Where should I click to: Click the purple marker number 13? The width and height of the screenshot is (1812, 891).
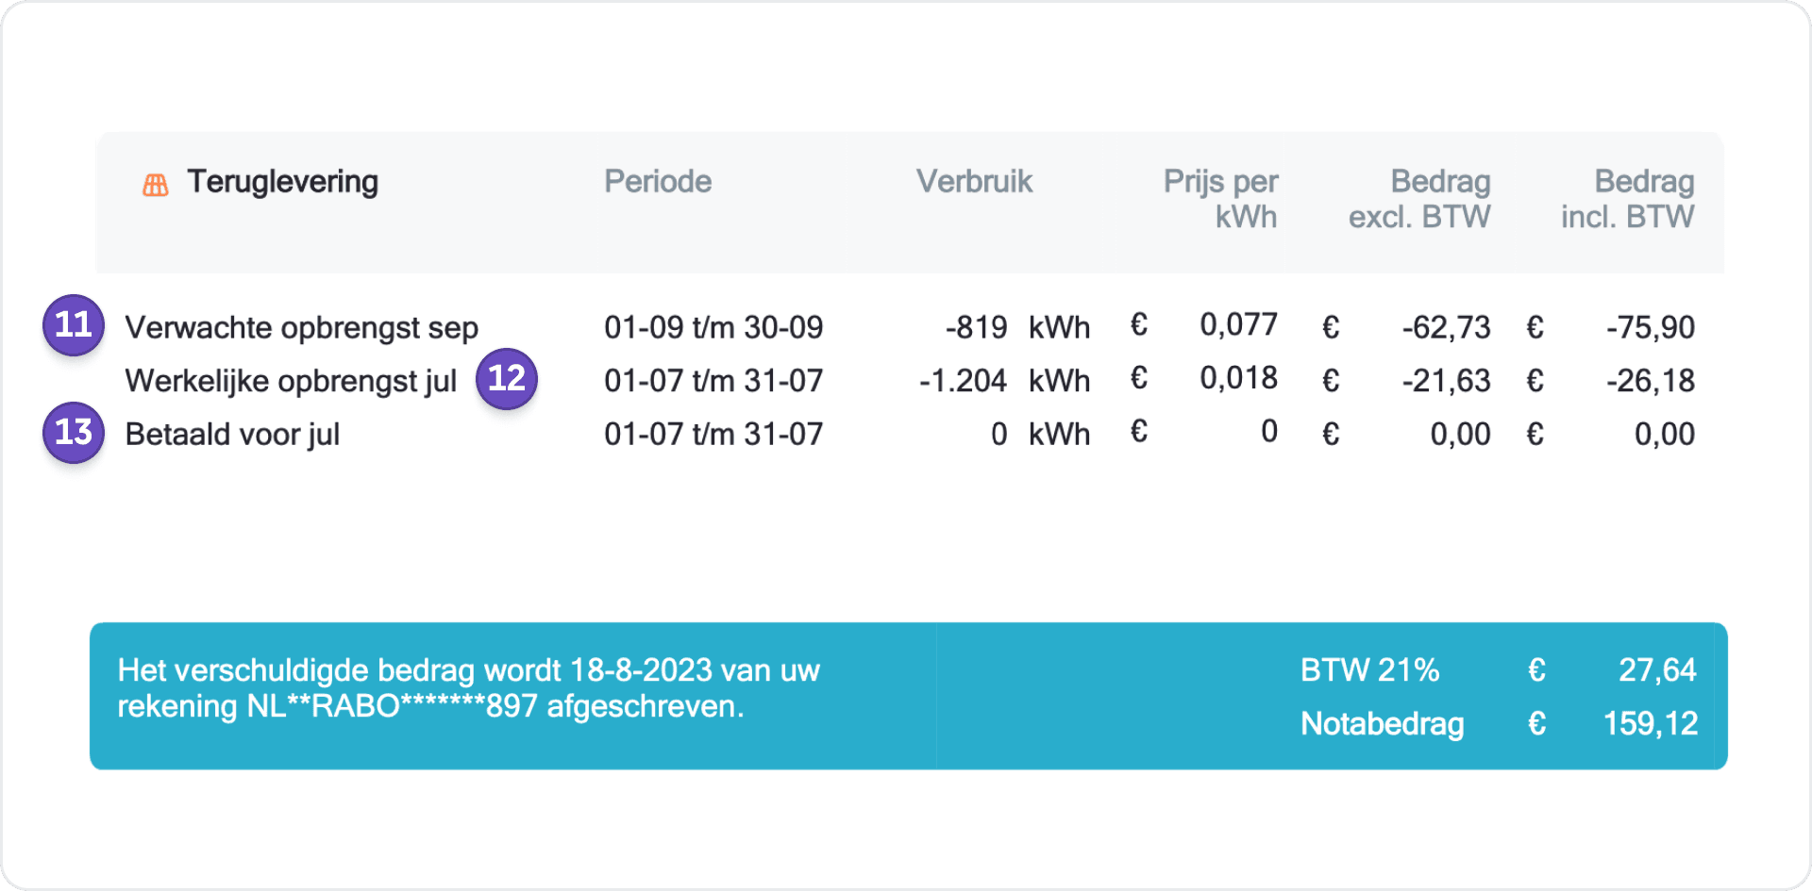[74, 433]
